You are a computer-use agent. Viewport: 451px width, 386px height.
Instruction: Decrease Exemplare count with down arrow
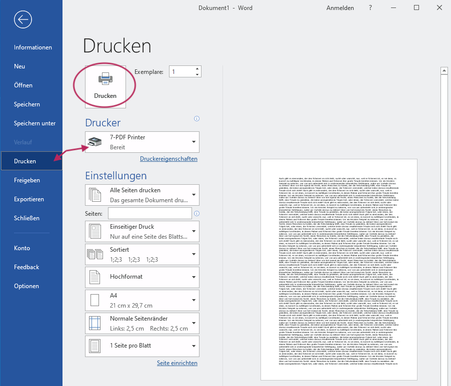197,74
